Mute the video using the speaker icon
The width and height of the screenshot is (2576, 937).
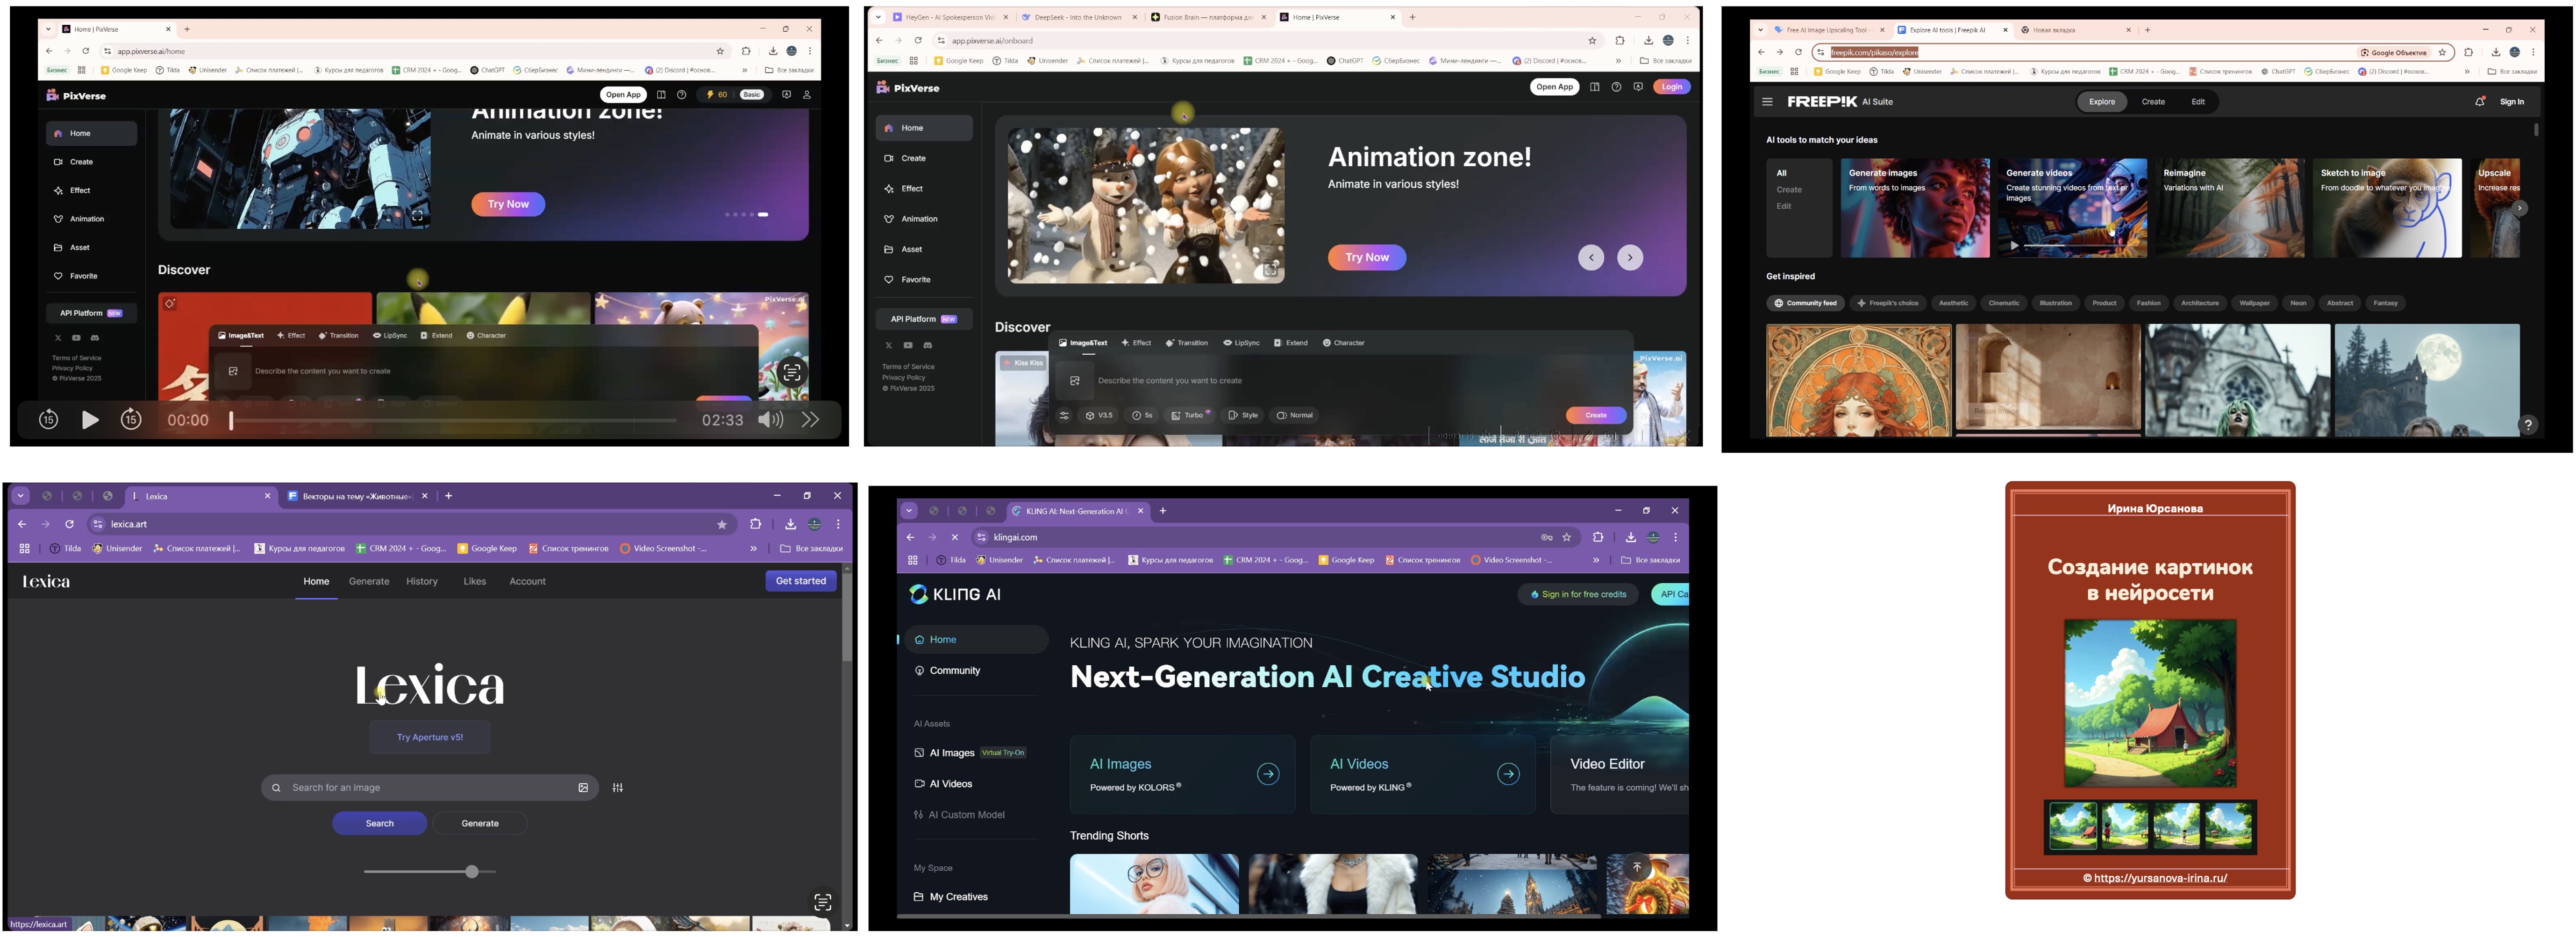(770, 420)
